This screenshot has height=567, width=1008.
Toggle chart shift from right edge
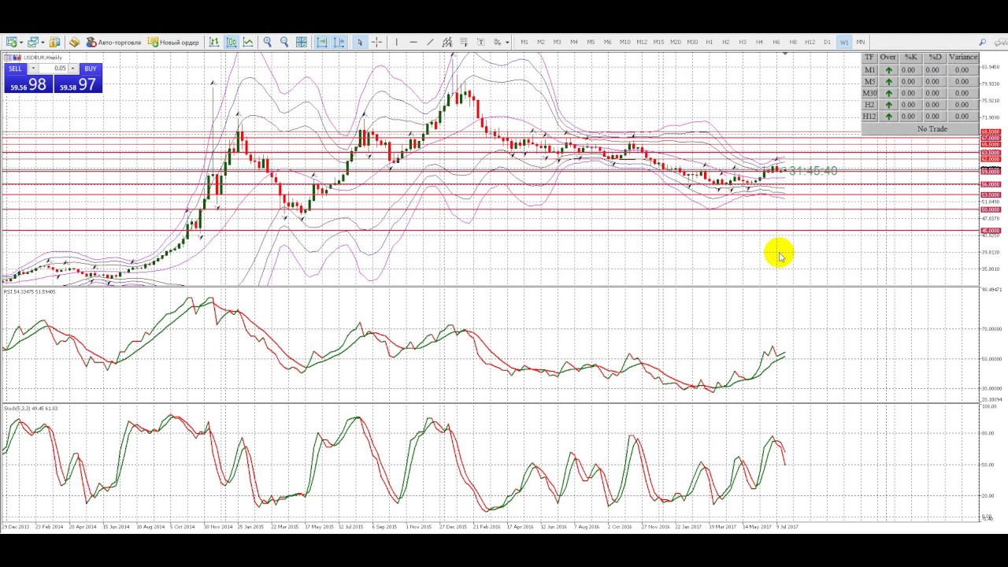click(339, 42)
